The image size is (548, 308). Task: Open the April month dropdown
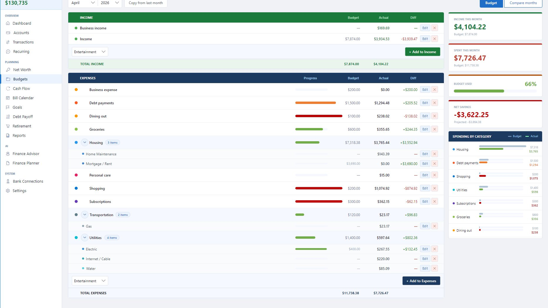tap(83, 3)
